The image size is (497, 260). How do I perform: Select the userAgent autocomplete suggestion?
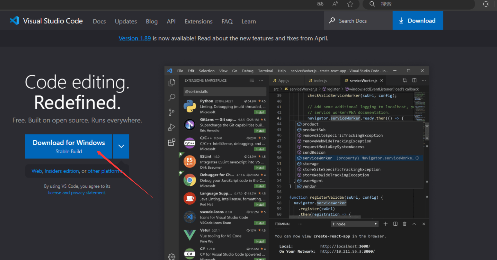[x=359, y=181]
